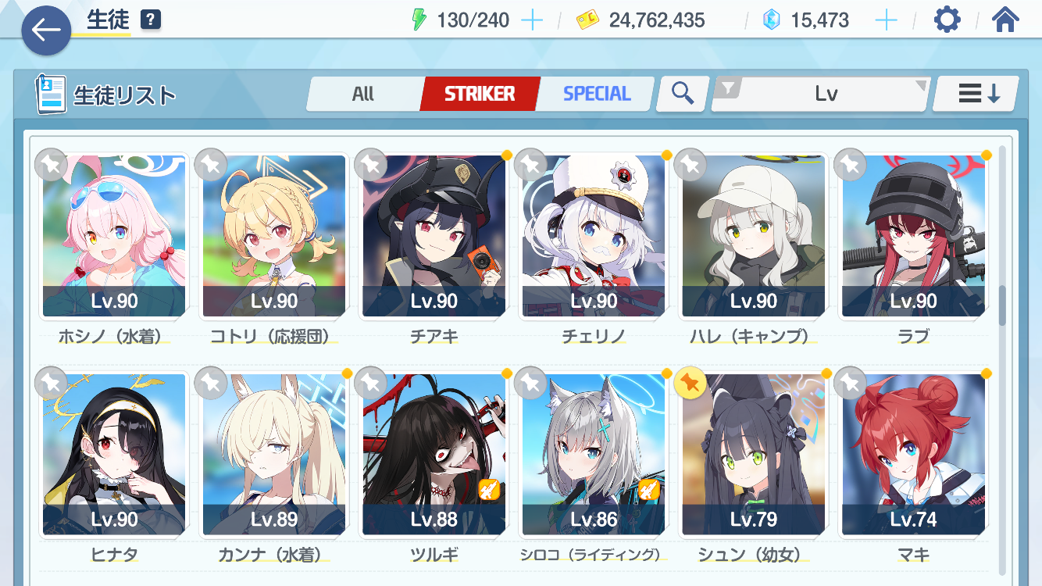This screenshot has width=1042, height=586.
Task: Toggle the favorite pin on ホシノ（水着）
Action: 51,164
